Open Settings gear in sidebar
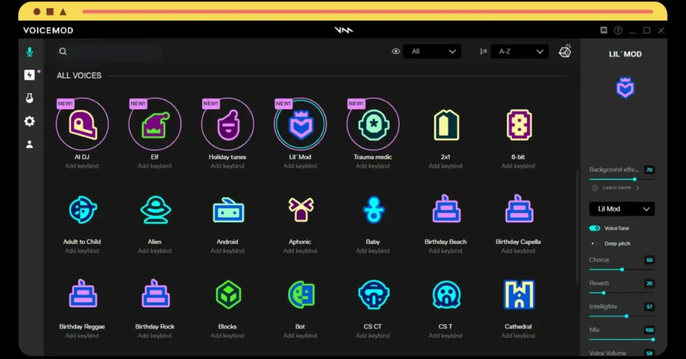Viewport: 686px width, 359px height. click(x=29, y=121)
